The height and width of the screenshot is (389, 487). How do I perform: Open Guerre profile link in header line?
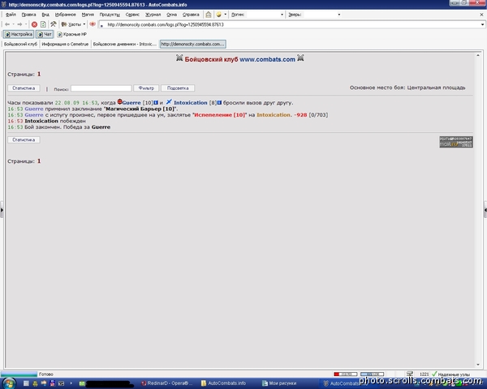(131, 103)
